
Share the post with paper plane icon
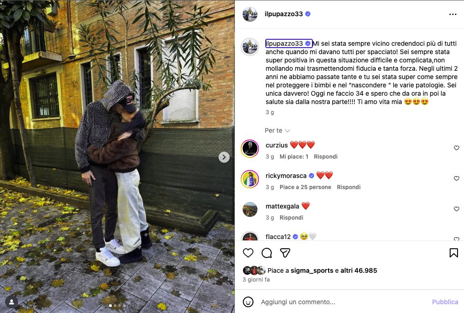(285, 253)
